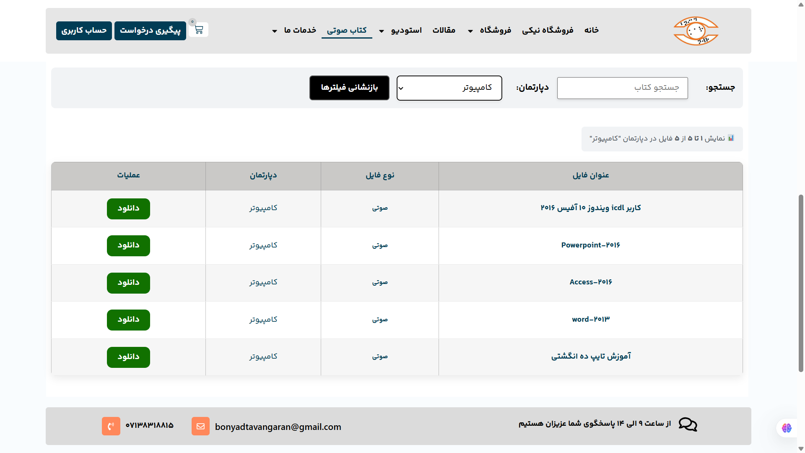
Task: Select کتاب صوتی menu item
Action: pos(347,30)
